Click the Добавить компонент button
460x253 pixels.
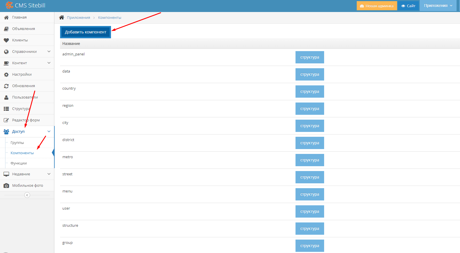[86, 32]
